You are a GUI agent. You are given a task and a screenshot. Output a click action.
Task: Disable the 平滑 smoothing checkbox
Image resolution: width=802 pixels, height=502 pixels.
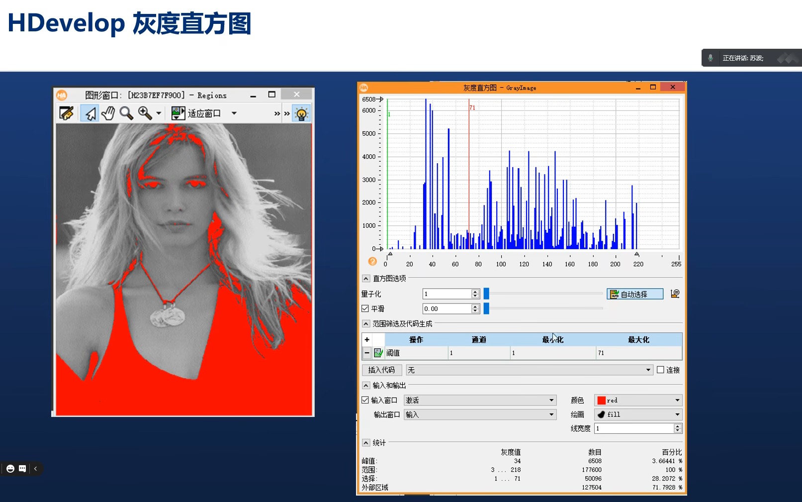365,308
